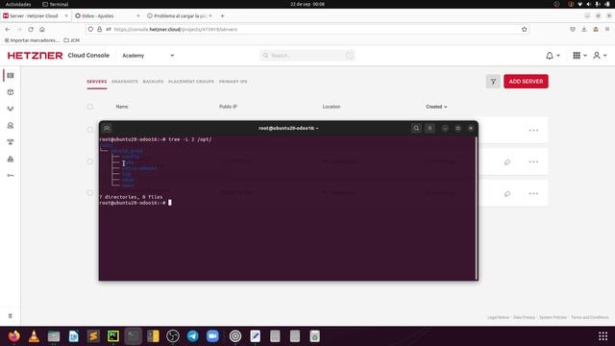Screen dimensions: 615x346
Task: Open the notifications bell in Hetzner console
Action: [550, 56]
